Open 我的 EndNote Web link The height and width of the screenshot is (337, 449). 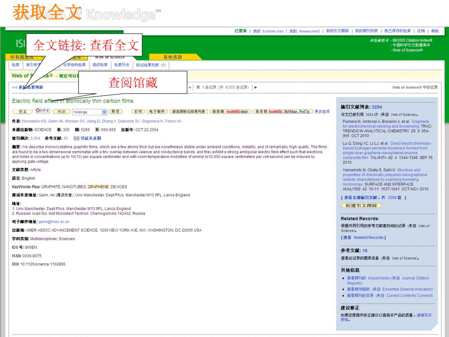268,31
